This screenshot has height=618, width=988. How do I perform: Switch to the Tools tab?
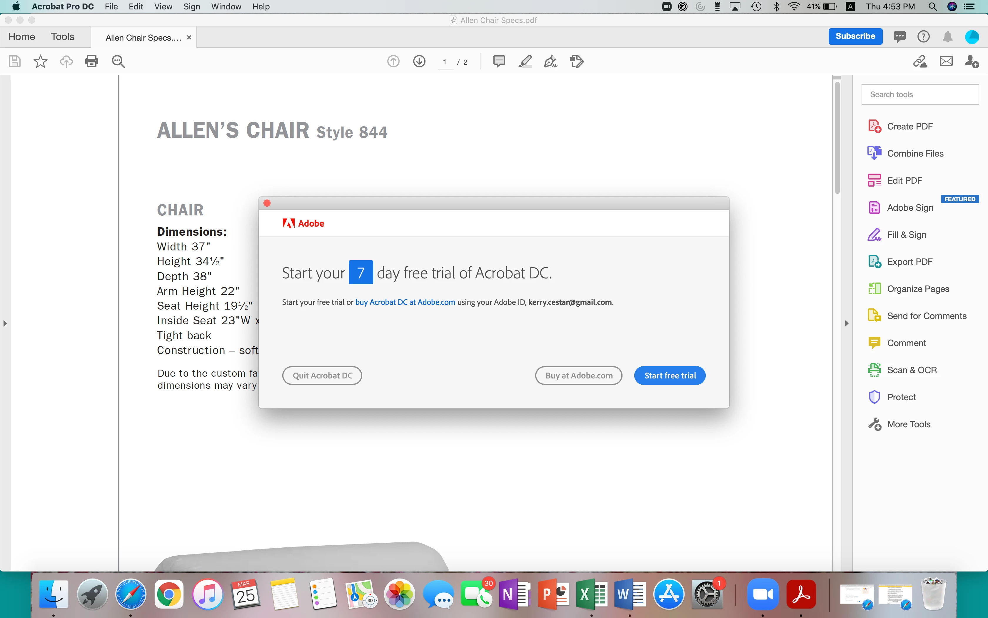click(62, 37)
